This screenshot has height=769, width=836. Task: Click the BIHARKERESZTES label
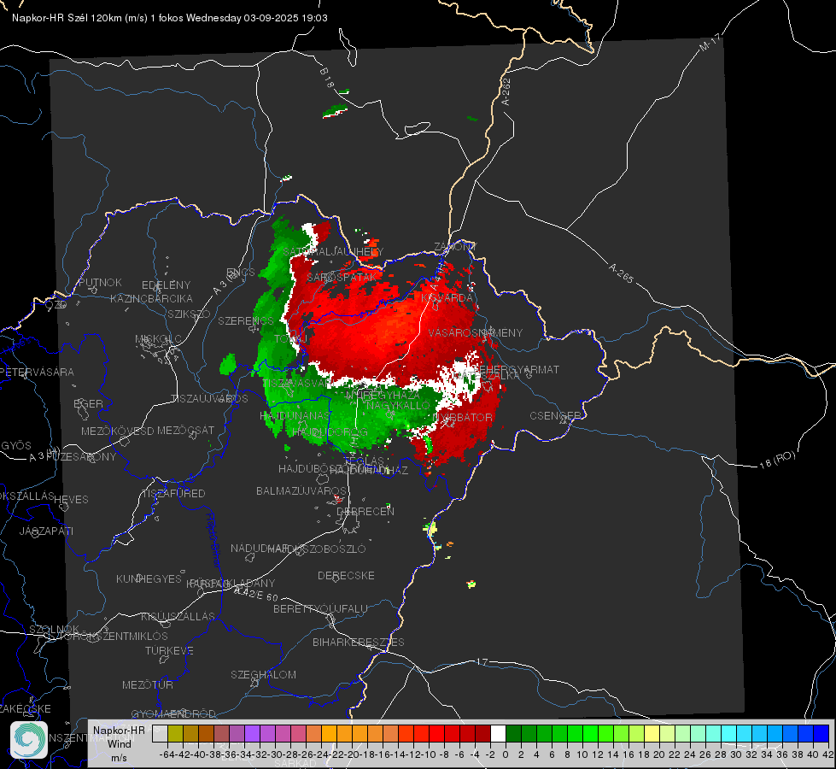pos(359,642)
